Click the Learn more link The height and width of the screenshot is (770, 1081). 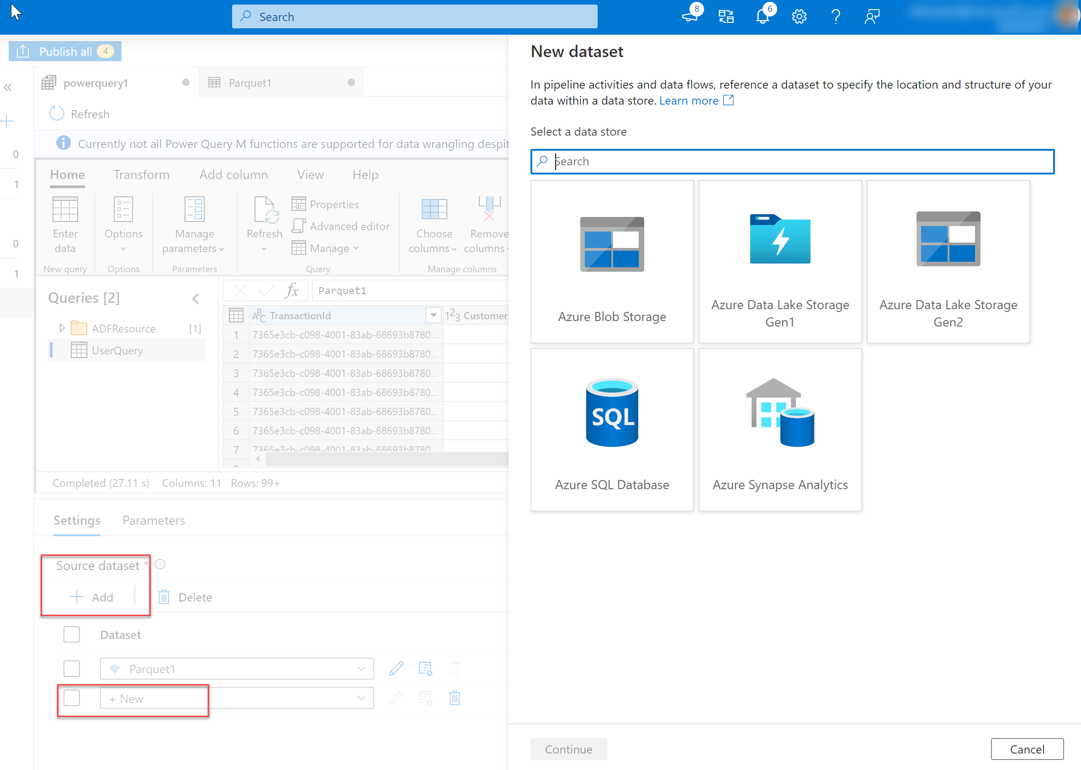tap(689, 100)
